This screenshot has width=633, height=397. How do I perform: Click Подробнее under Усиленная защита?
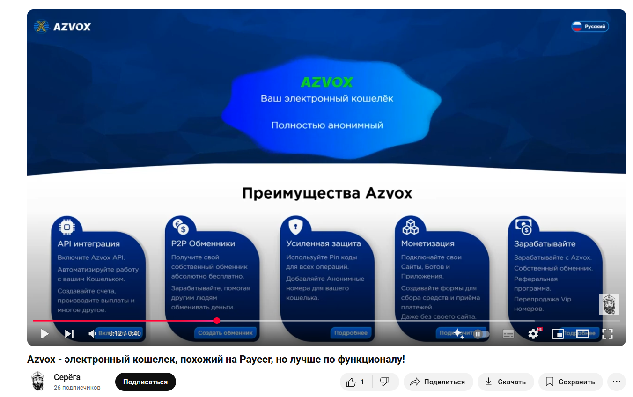click(351, 333)
